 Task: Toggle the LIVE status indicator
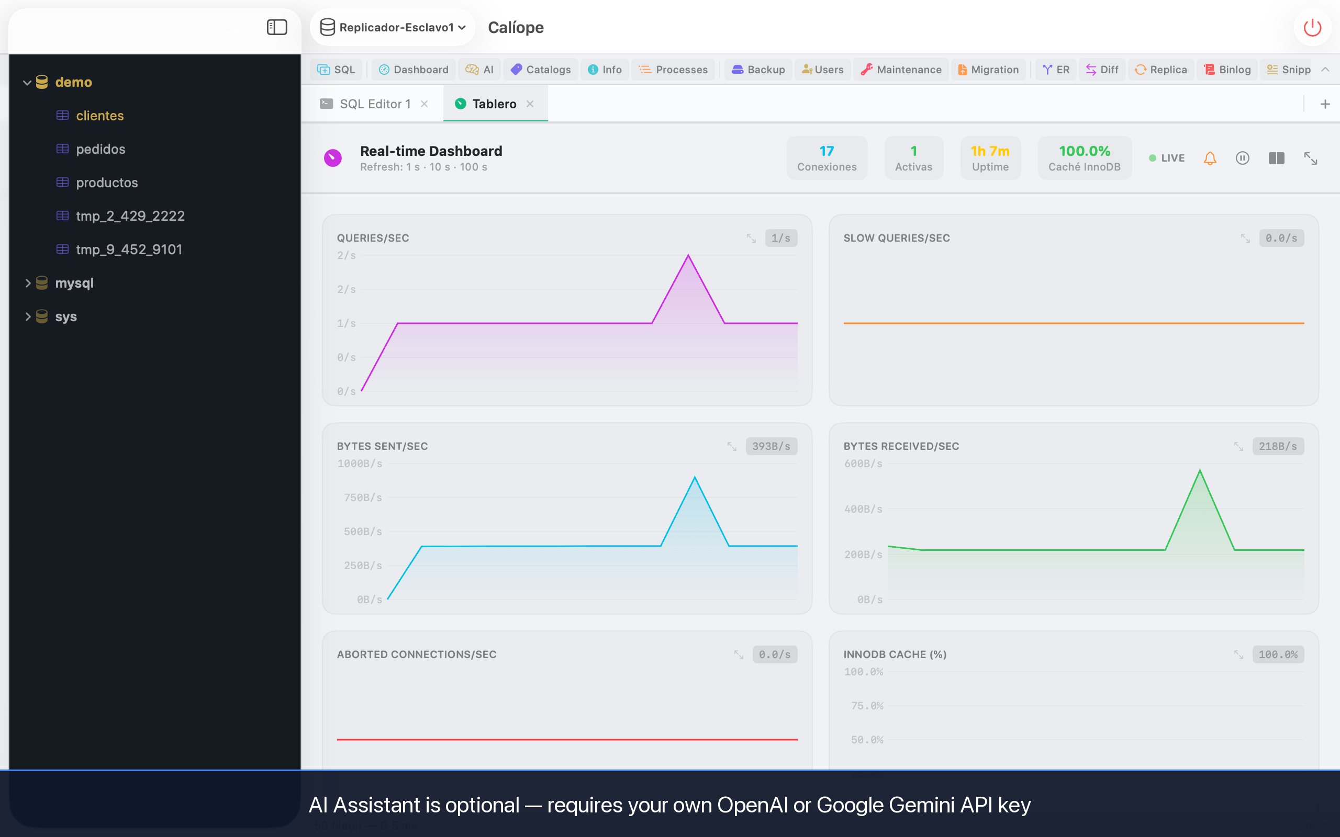[1167, 159]
